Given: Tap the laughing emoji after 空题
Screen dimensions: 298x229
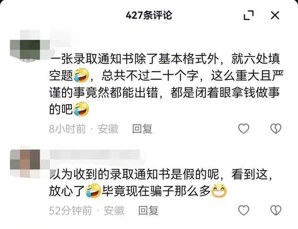Looking at the screenshot, I should pyautogui.click(x=81, y=76).
